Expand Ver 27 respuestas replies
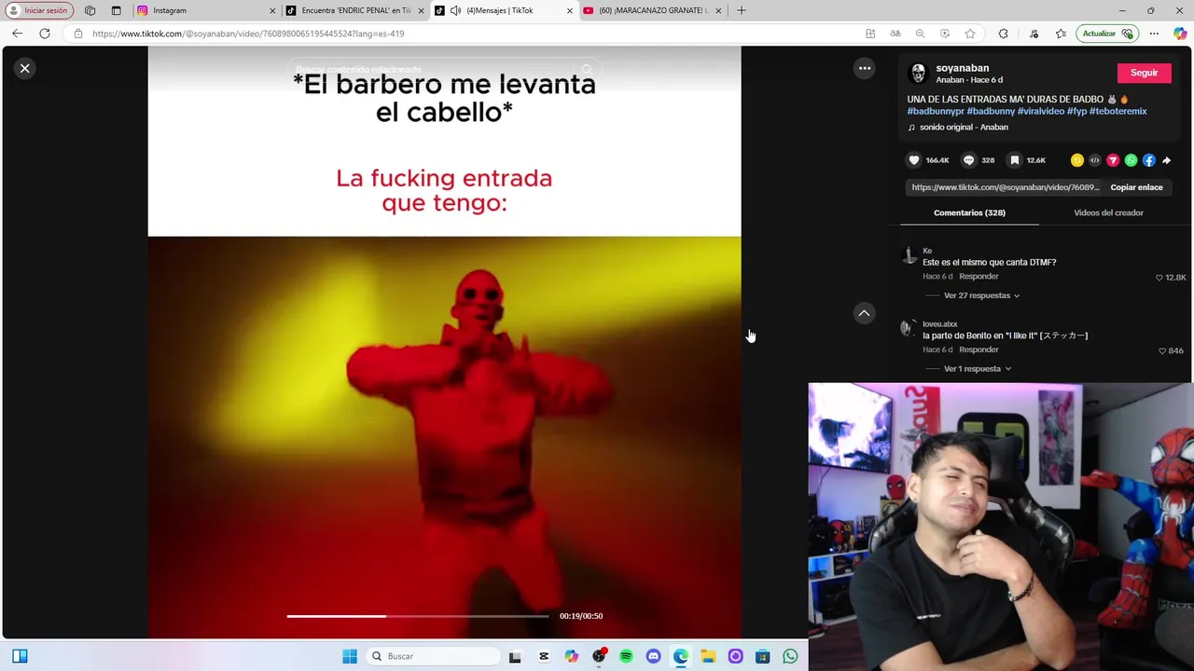The width and height of the screenshot is (1194, 671). (981, 295)
